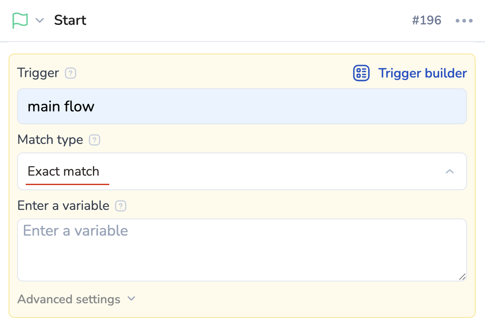Open the three-dot more options menu
Image resolution: width=485 pixels, height=323 pixels.
pos(464,21)
